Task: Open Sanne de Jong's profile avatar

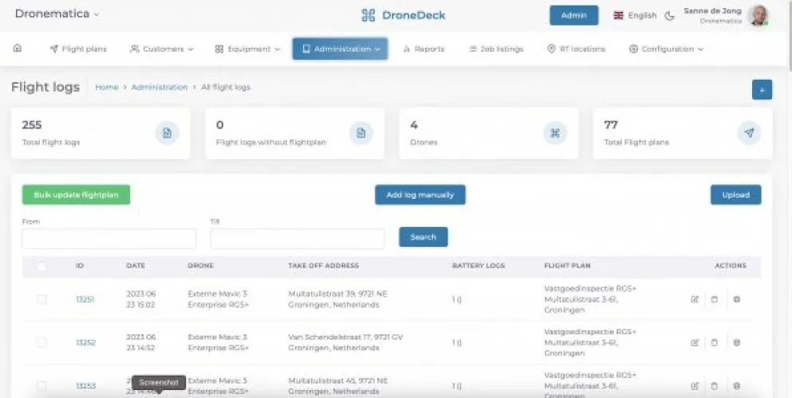Action: click(759, 15)
